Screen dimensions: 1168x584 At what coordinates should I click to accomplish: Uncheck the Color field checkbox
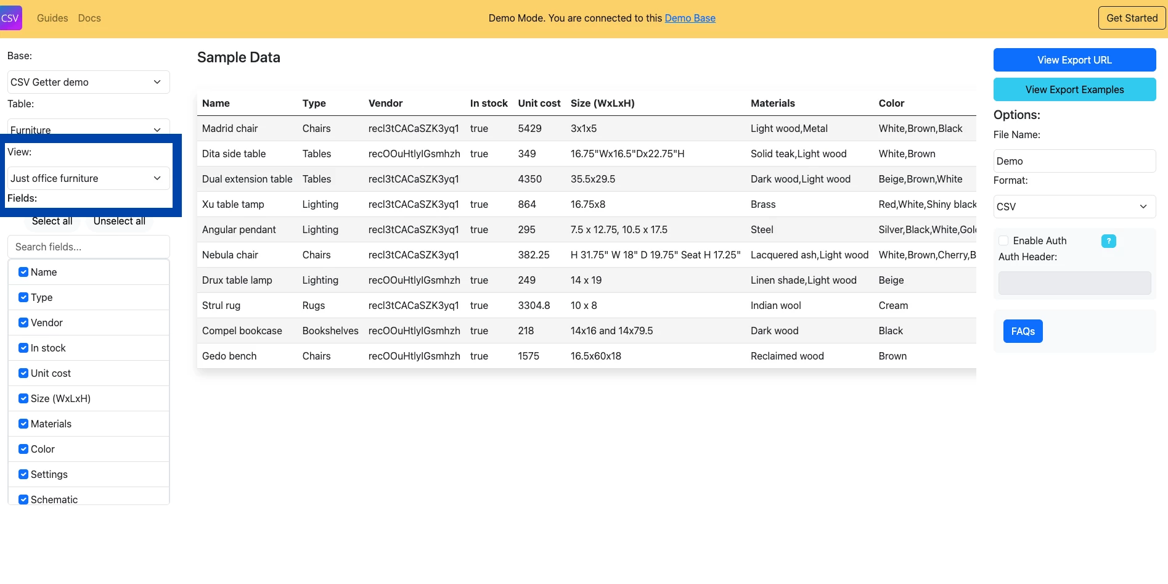(x=23, y=449)
